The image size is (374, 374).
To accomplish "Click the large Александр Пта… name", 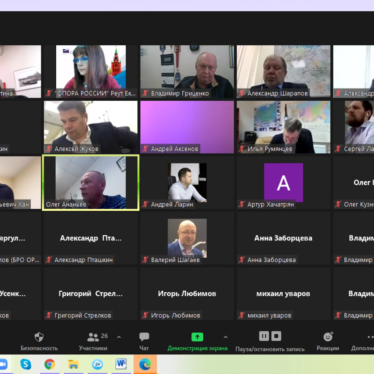I will coord(91,238).
